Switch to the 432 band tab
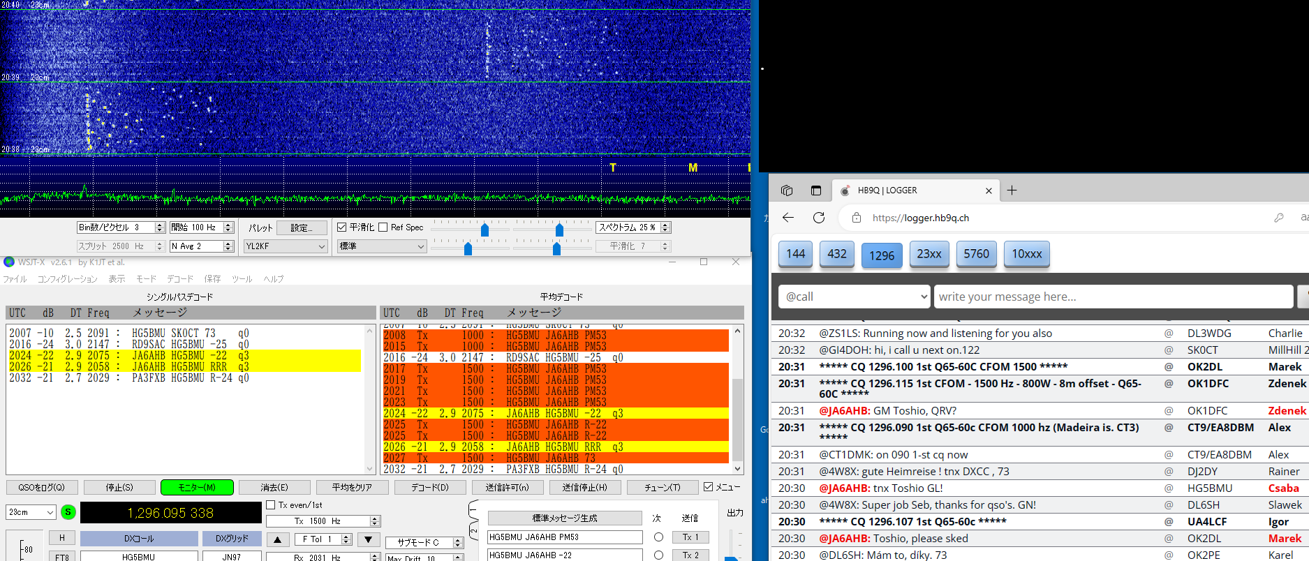Screen dimensions: 1309x561 coord(837,254)
